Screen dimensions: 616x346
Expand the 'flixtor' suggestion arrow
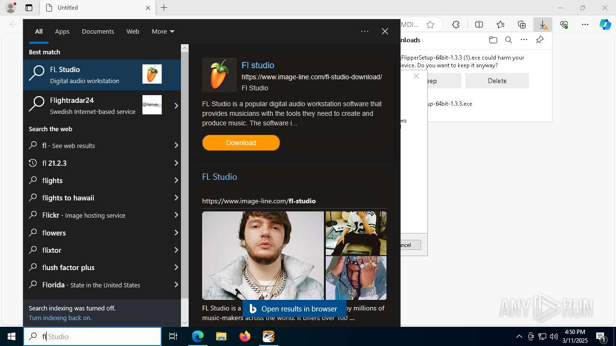point(176,250)
